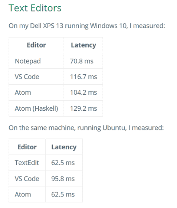177x208 pixels.
Task: Click the 116.7 ms latency value
Action: click(83, 77)
